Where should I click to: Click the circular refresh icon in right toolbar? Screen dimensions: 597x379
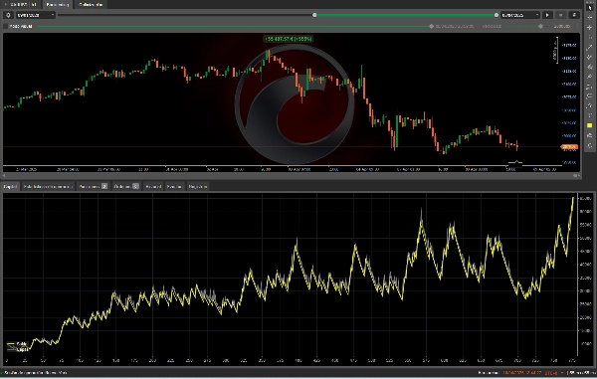590,145
